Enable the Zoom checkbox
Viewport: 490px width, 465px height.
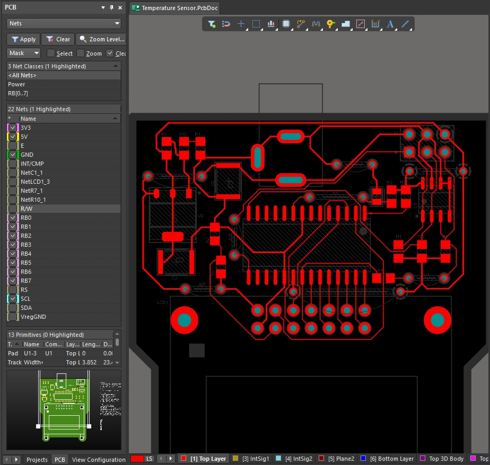coord(81,53)
